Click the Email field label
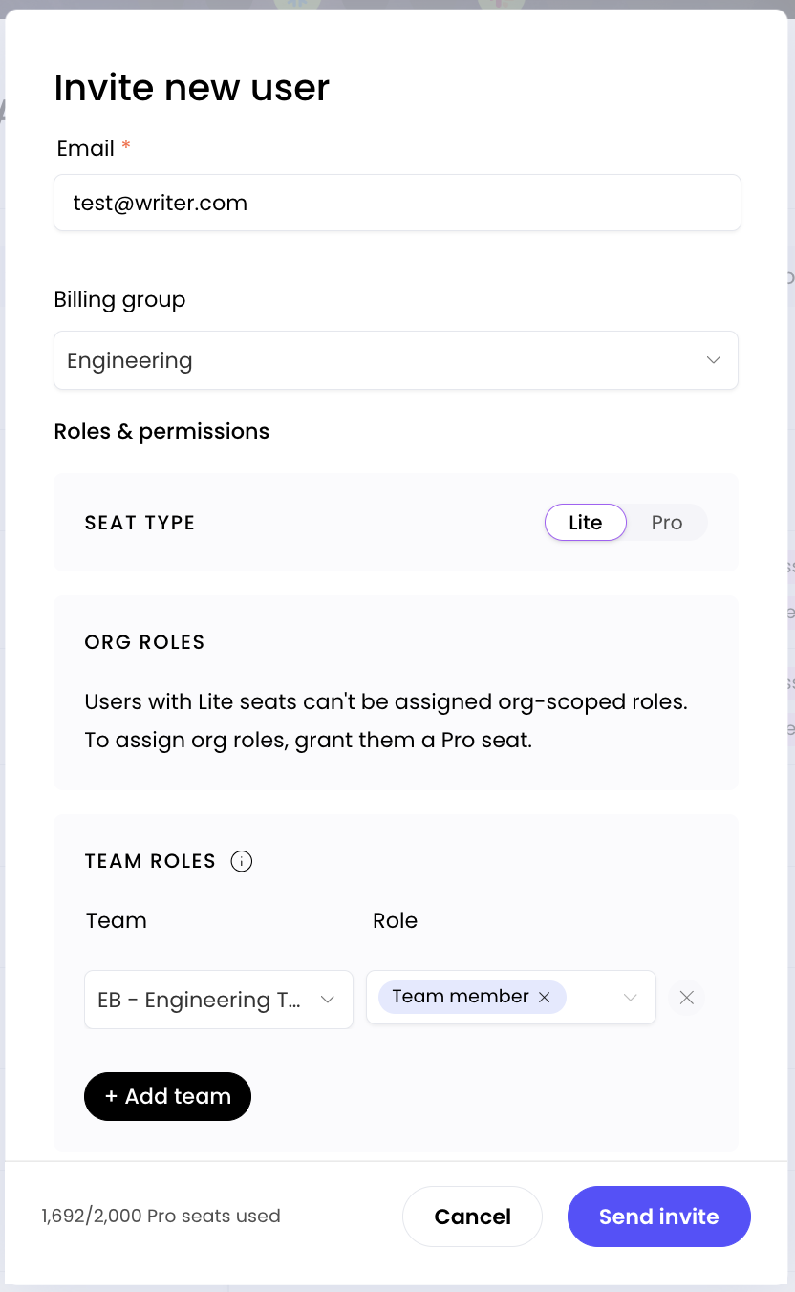Screen dimensions: 795x1292 (86, 148)
